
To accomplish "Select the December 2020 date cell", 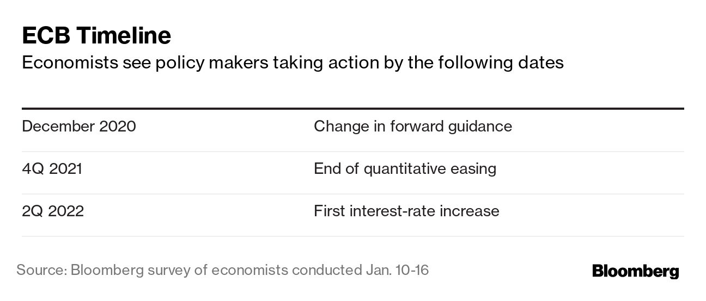I will 79,127.
